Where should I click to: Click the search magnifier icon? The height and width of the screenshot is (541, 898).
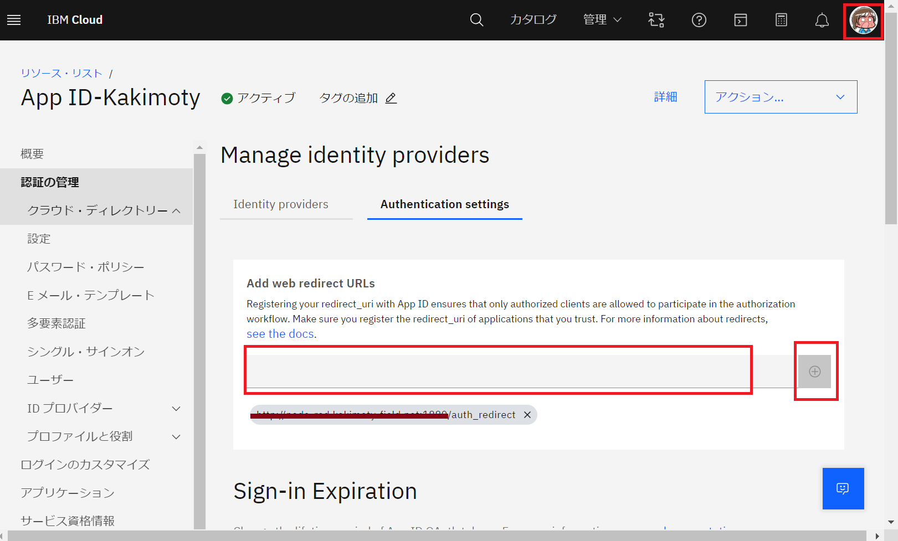[476, 20]
